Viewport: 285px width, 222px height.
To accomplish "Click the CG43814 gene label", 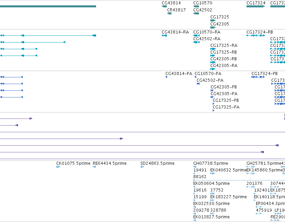I will coord(171,3).
